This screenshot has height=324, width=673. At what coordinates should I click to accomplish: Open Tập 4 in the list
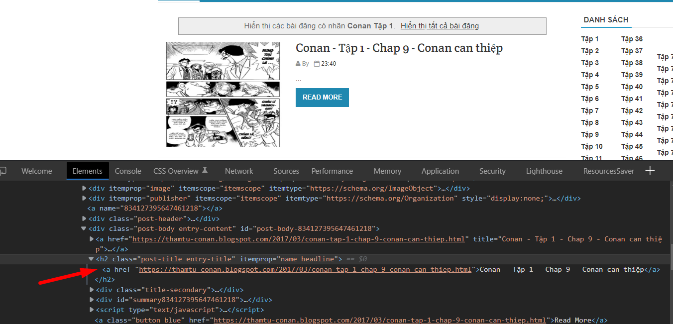pyautogui.click(x=590, y=75)
